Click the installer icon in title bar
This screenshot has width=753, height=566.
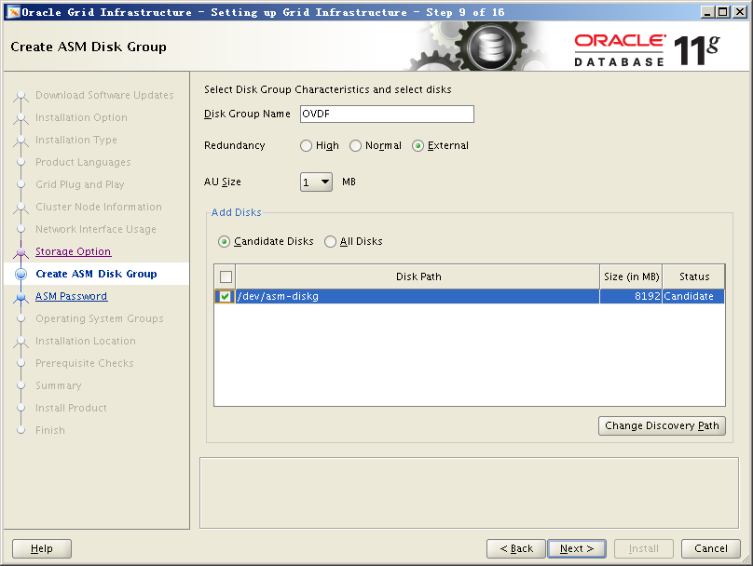coord(12,11)
